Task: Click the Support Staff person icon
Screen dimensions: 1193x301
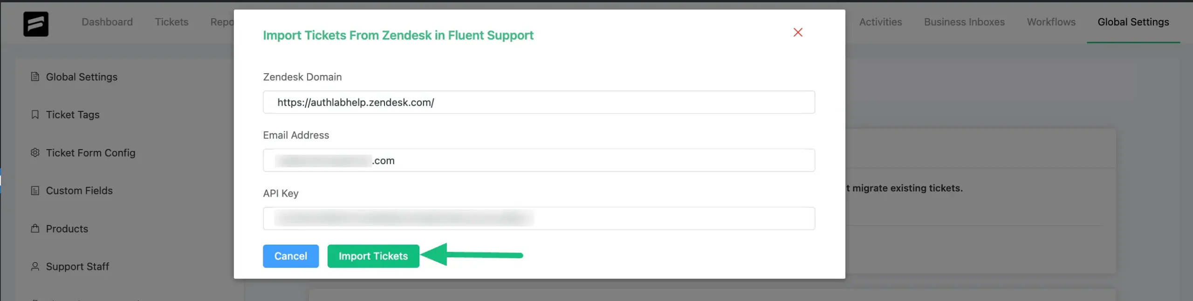Action: [35, 267]
